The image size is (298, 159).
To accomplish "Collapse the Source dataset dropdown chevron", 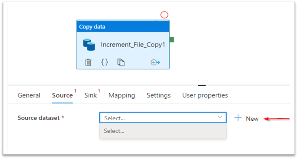I will tap(220, 117).
